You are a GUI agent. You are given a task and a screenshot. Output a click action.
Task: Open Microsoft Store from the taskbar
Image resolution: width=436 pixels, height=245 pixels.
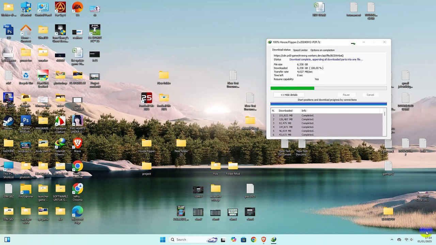243,240
